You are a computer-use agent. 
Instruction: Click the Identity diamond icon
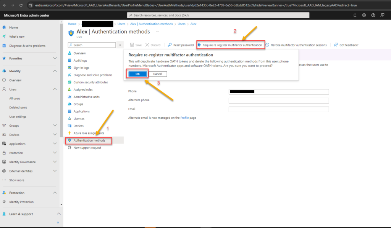[x=4, y=71]
